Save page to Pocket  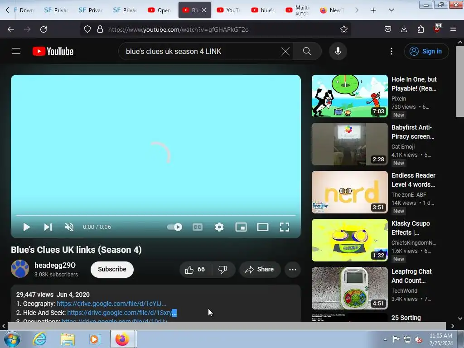(x=388, y=29)
